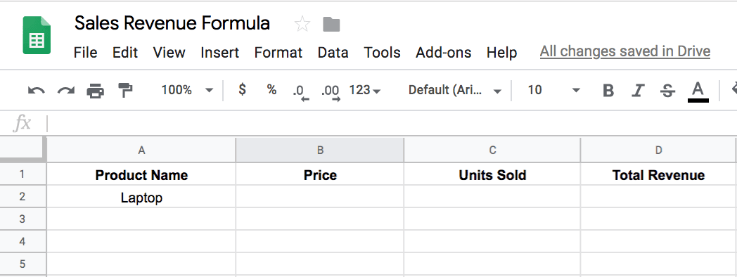737x277 pixels.
Task: Select row 4 header
Action: tap(23, 241)
